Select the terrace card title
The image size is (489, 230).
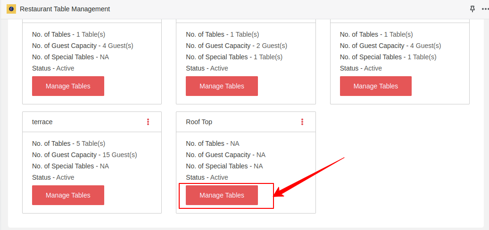pyautogui.click(x=42, y=122)
